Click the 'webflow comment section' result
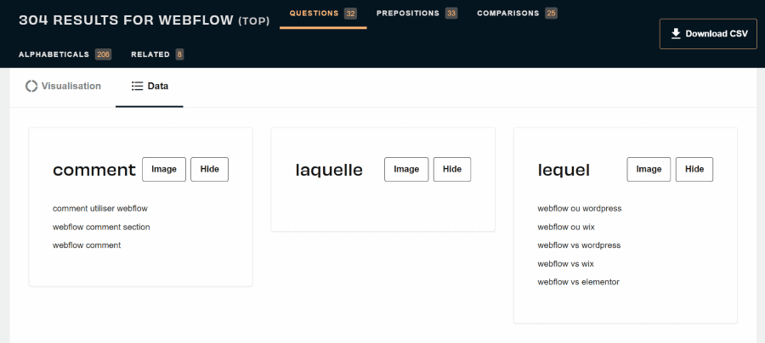The width and height of the screenshot is (765, 343). pyautogui.click(x=101, y=227)
